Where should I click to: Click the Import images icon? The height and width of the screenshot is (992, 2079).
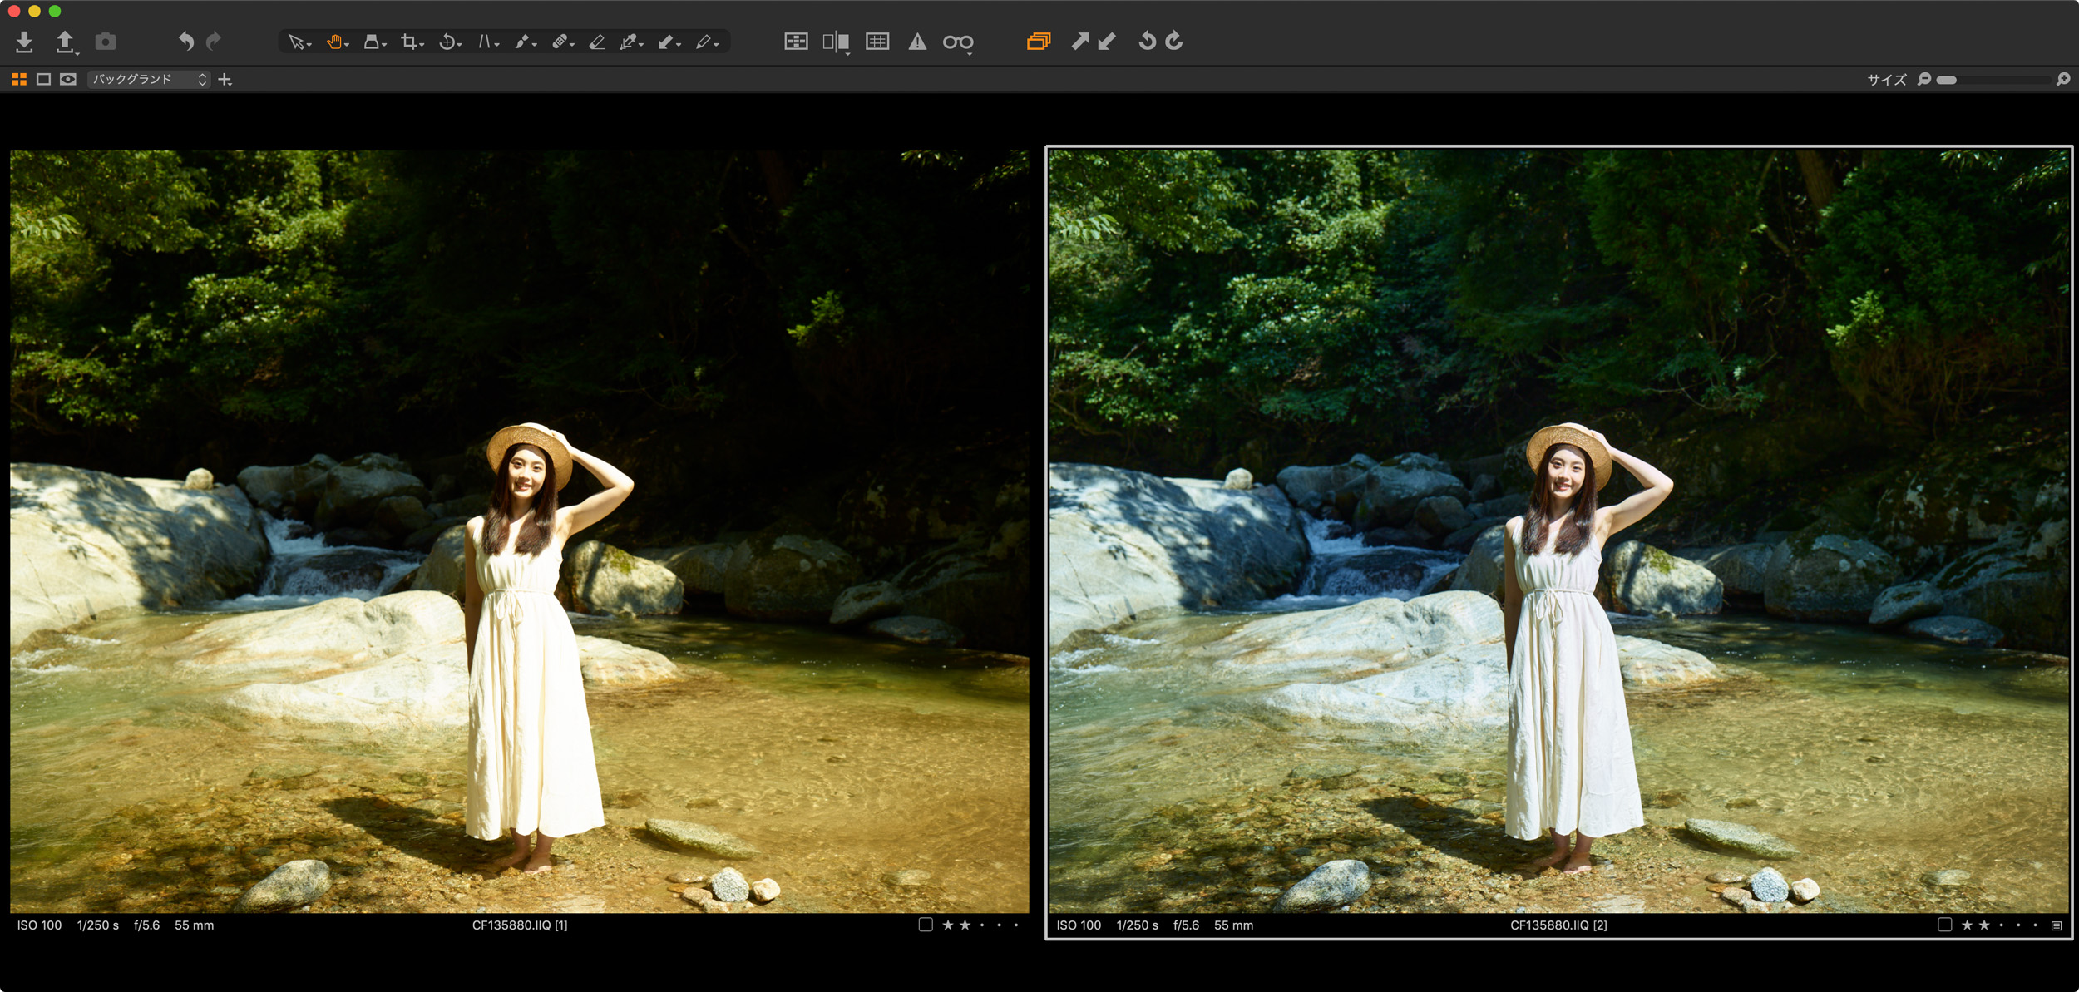coord(24,41)
